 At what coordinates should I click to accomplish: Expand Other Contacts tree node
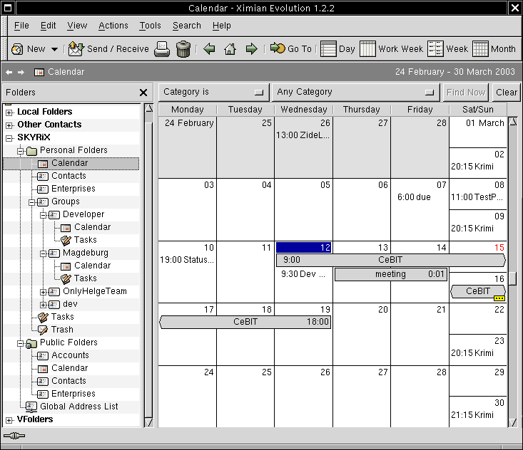pyautogui.click(x=9, y=125)
